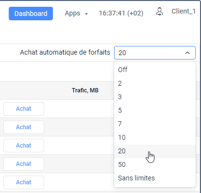Choose 2 from the auto-purchase list
Screen dimensions: 201x193
coord(155,83)
